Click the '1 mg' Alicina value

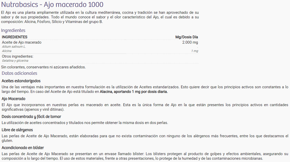tap(195, 51)
